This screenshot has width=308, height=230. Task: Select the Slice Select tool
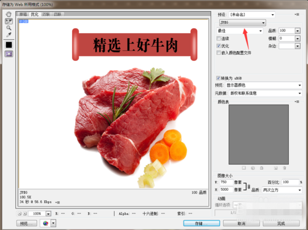tap(9, 21)
